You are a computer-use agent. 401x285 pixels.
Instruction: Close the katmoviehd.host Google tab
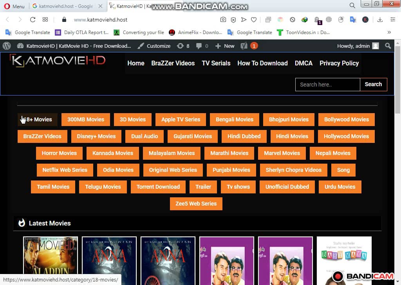[101, 6]
